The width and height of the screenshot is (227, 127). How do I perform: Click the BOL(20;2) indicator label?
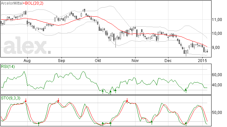[34, 3]
